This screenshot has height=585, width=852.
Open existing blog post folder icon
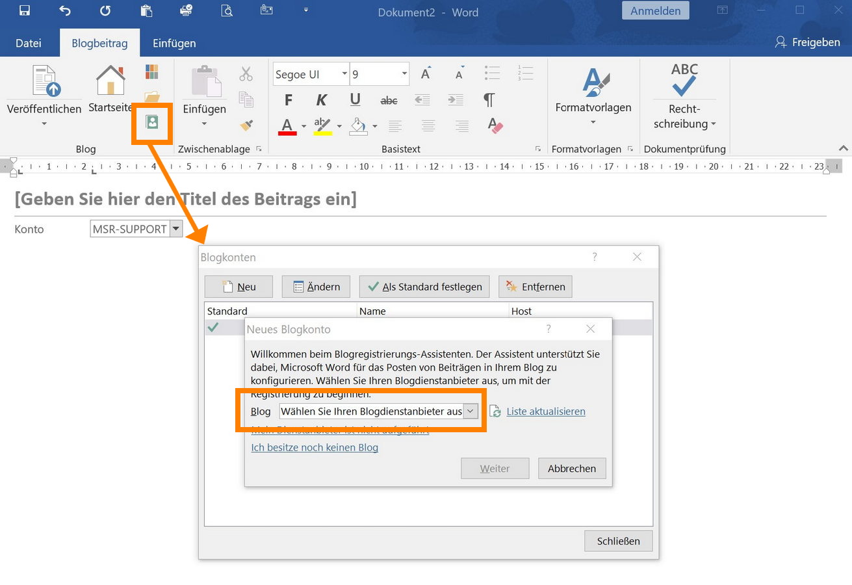click(152, 97)
